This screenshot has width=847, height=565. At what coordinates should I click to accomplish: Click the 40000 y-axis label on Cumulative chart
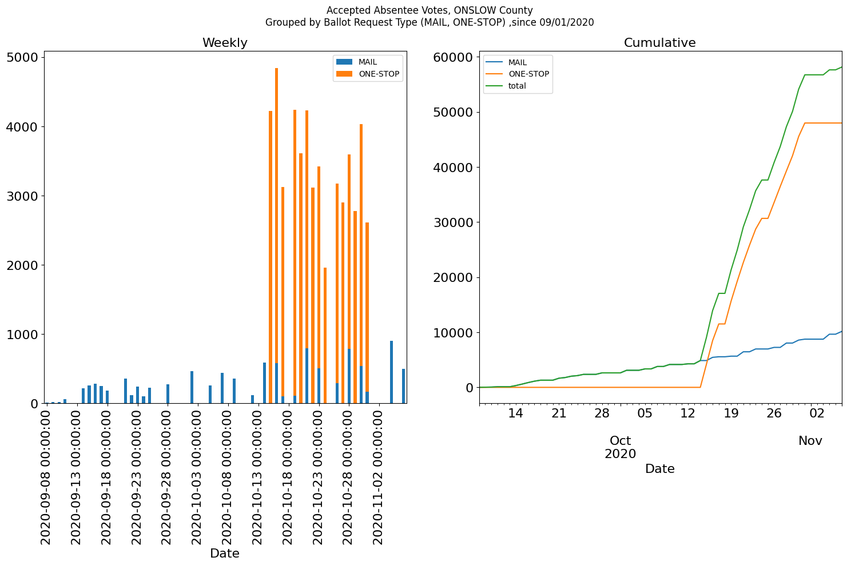[453, 168]
